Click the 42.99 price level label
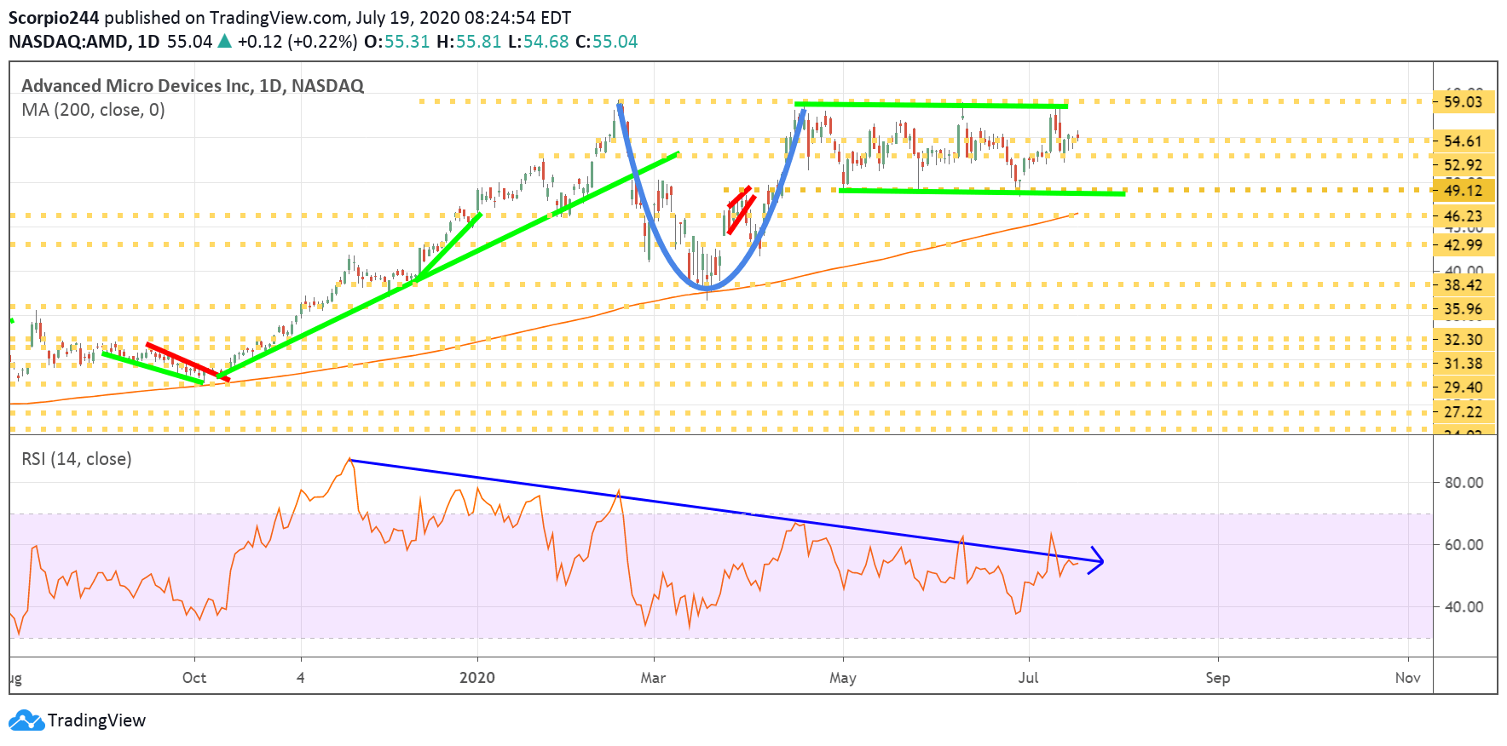Screen dimensions: 1507x746 1464,245
